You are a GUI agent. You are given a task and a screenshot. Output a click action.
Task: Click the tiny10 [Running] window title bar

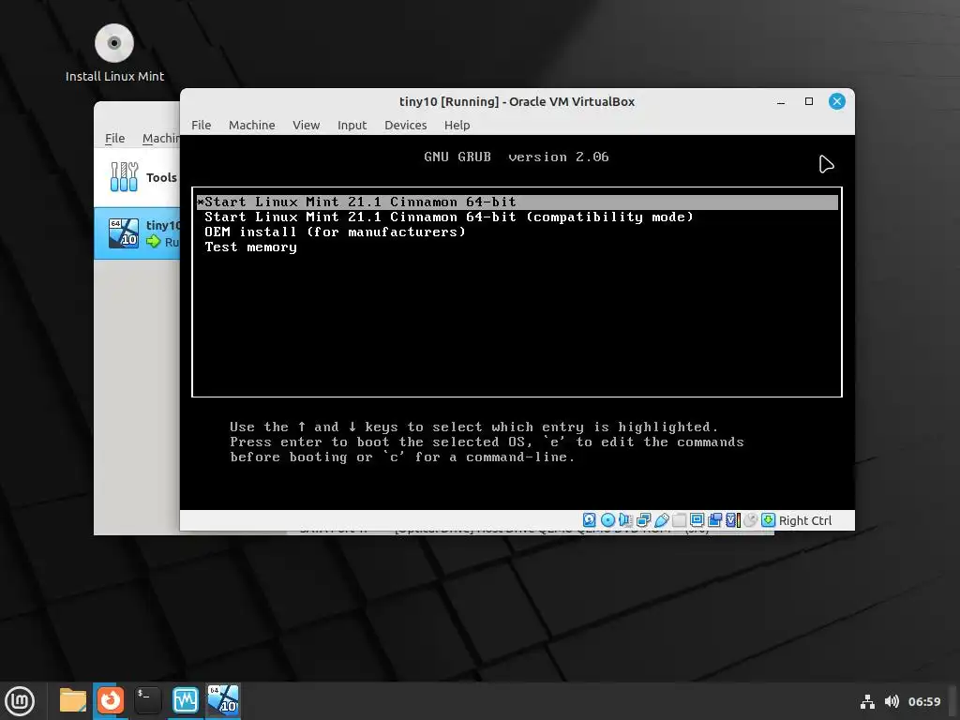point(517,101)
